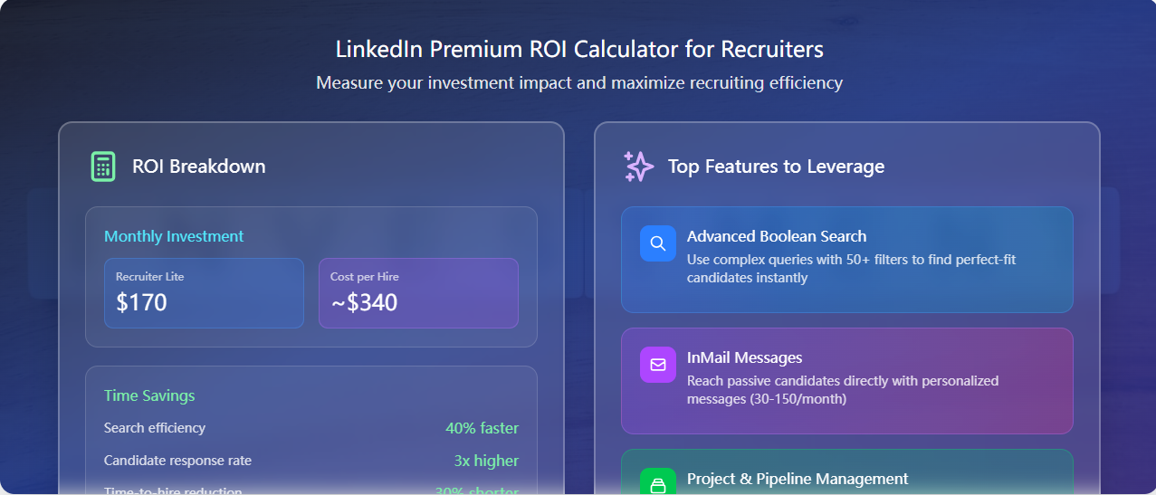Click the Project & Pipeline Management title

point(797,479)
